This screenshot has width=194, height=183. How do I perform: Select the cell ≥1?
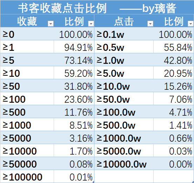tap(27, 47)
